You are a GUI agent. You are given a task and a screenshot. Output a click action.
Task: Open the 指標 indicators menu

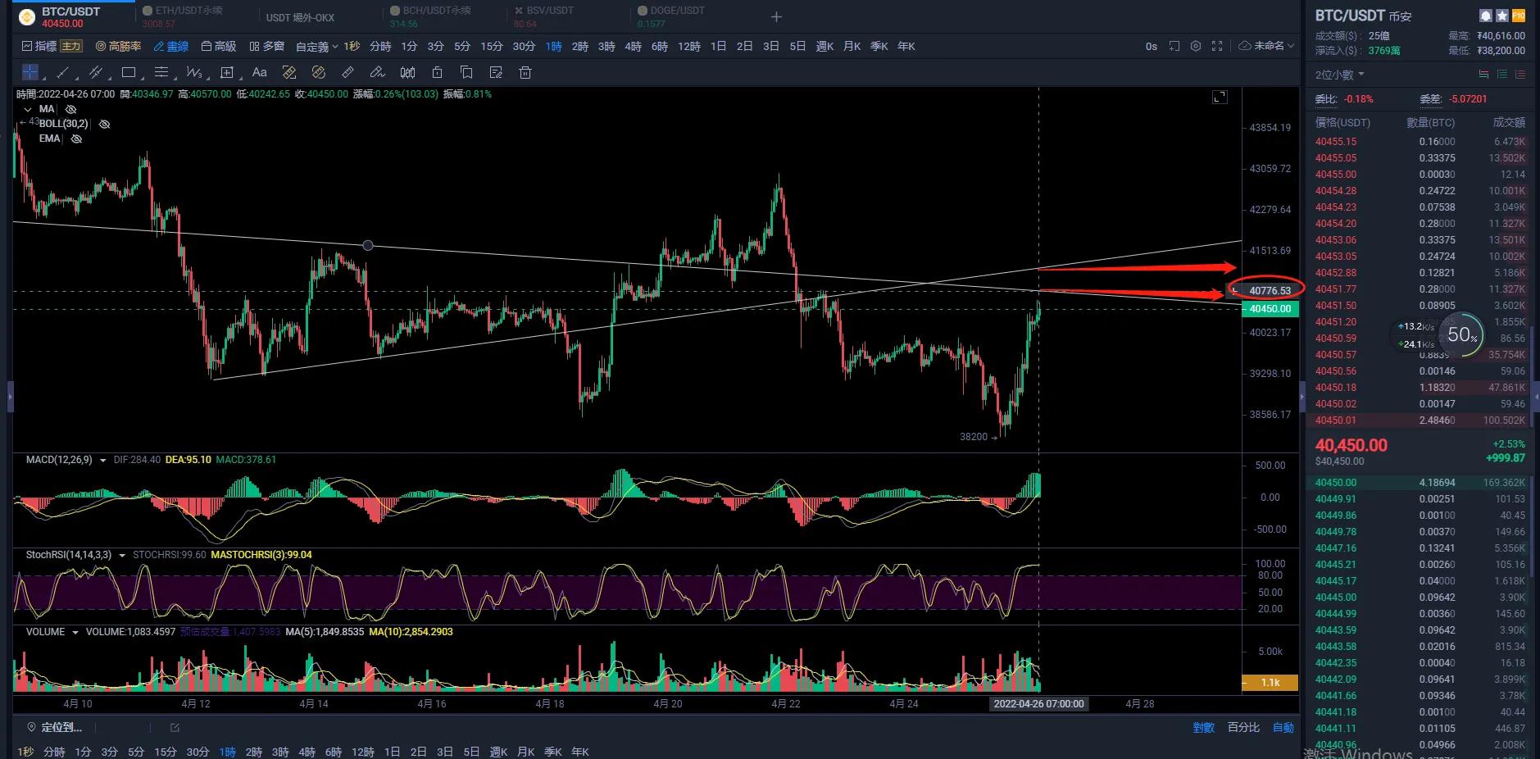(39, 46)
